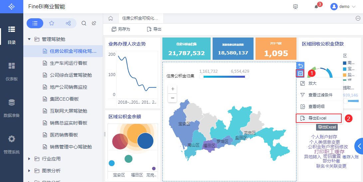
Task: Click the orange 盐... legend swatch
Action: pyautogui.click(x=344, y=75)
